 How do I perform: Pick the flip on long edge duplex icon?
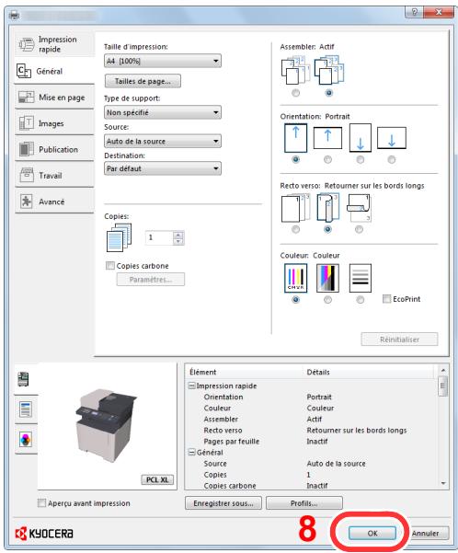(327, 208)
